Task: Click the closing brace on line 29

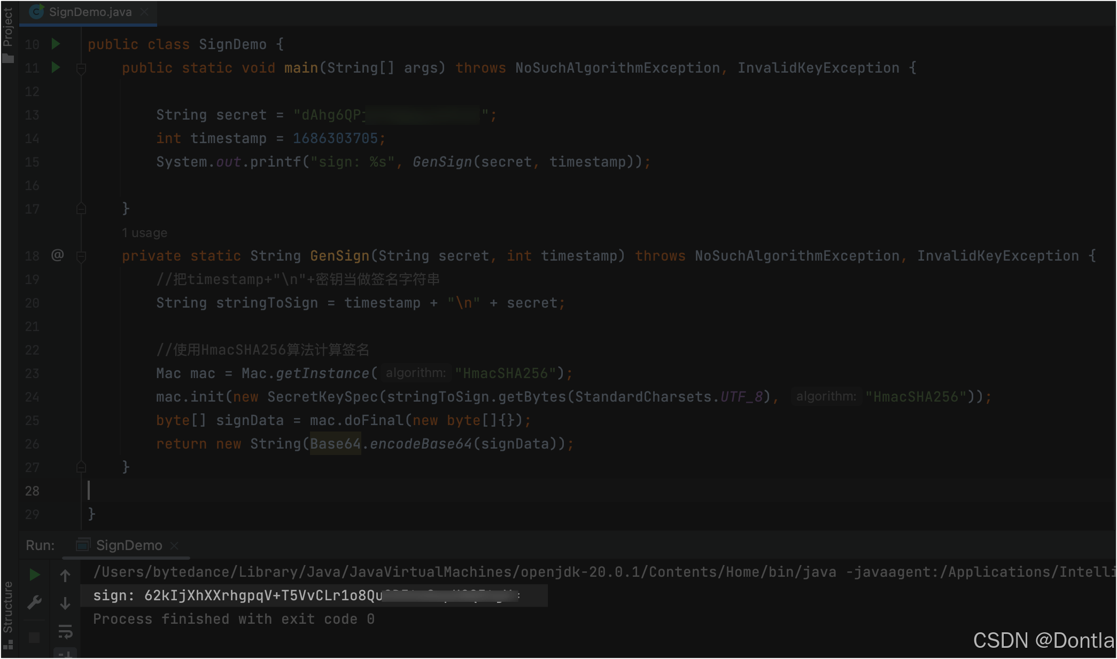Action: pos(91,514)
